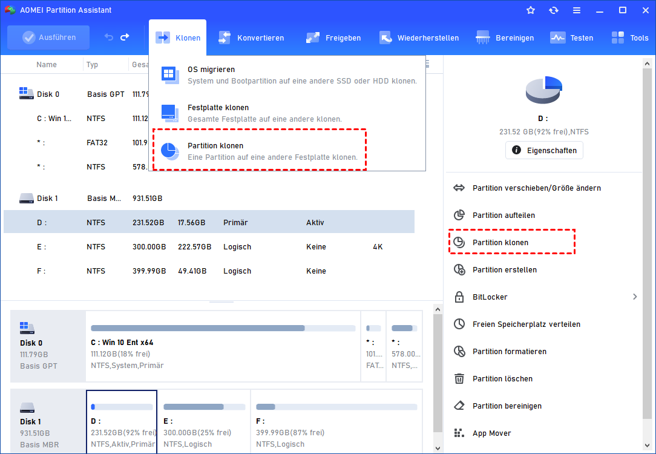This screenshot has width=656, height=454.
Task: Click the sidebar scrollbar down arrow
Action: [x=647, y=445]
